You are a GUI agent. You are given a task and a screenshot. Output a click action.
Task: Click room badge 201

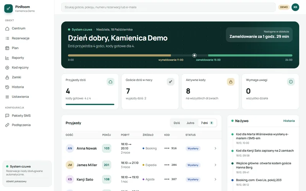(107, 165)
